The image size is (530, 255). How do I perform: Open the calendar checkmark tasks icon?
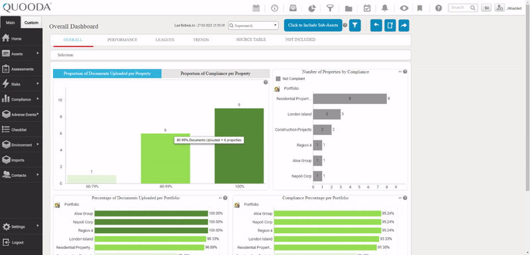pos(367,8)
